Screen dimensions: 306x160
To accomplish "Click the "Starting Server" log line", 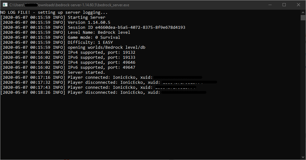I will pos(87,17).
